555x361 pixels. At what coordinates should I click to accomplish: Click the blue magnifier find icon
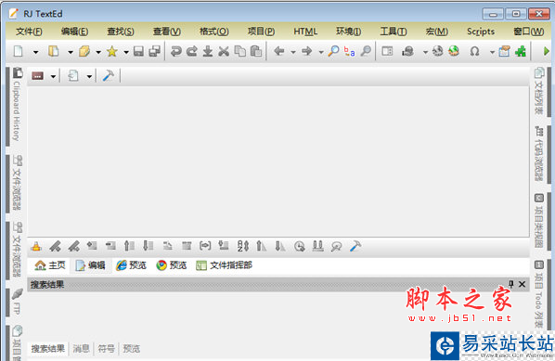[333, 51]
